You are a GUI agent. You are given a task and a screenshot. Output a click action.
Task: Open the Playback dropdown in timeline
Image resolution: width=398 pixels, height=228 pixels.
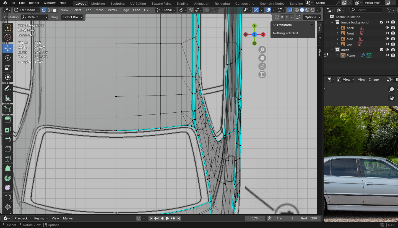(23, 218)
